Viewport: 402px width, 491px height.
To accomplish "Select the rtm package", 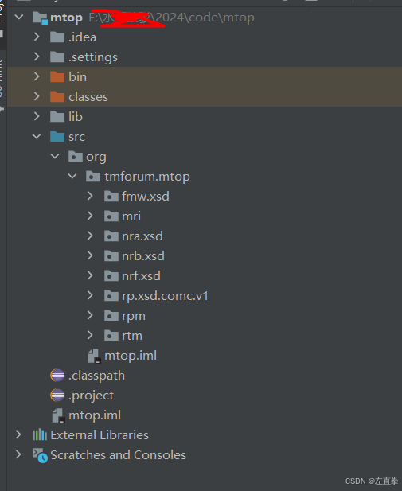I will coord(132,335).
